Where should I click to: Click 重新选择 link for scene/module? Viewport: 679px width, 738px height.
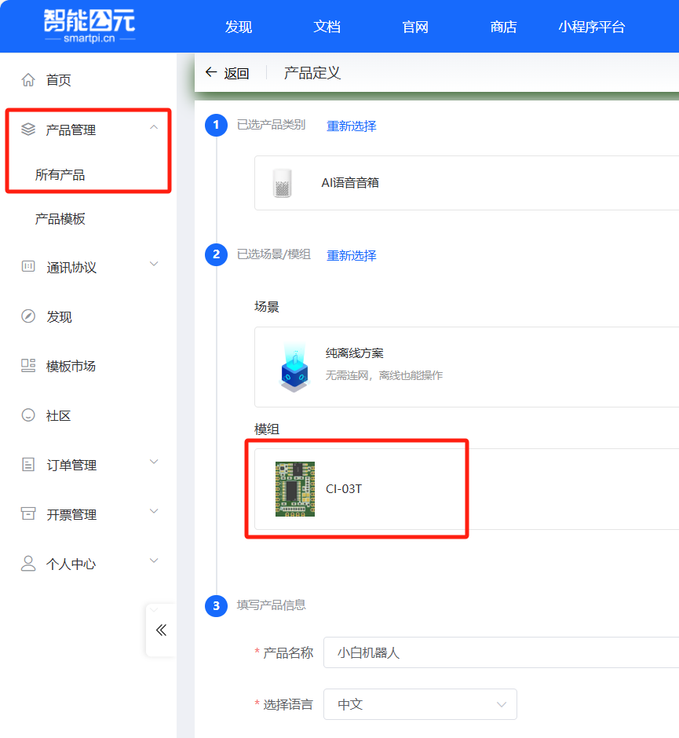click(x=352, y=255)
